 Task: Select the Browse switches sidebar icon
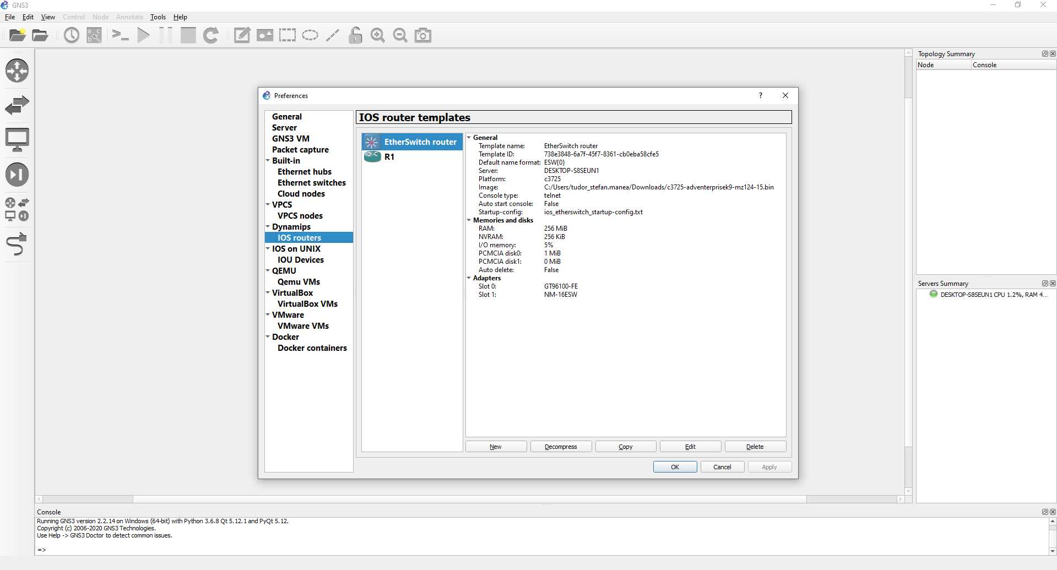coord(17,105)
